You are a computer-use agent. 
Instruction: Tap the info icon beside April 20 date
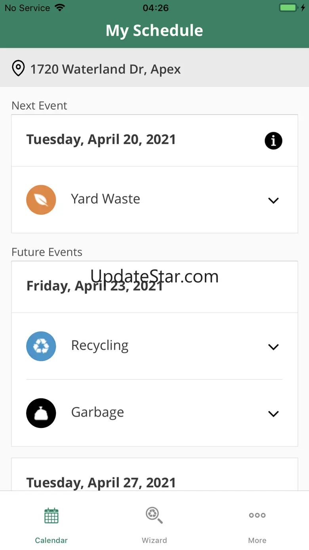click(x=273, y=140)
